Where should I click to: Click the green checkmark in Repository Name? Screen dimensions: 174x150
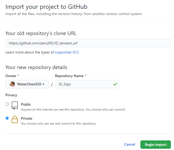[115, 84]
